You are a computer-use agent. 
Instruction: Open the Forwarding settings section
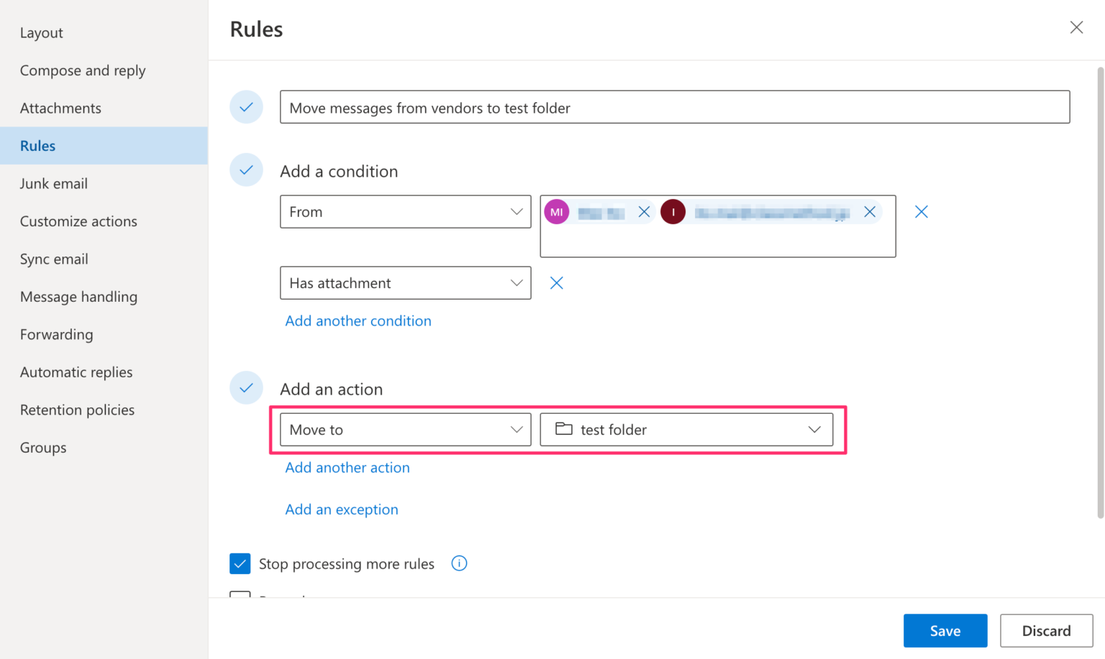pyautogui.click(x=56, y=334)
